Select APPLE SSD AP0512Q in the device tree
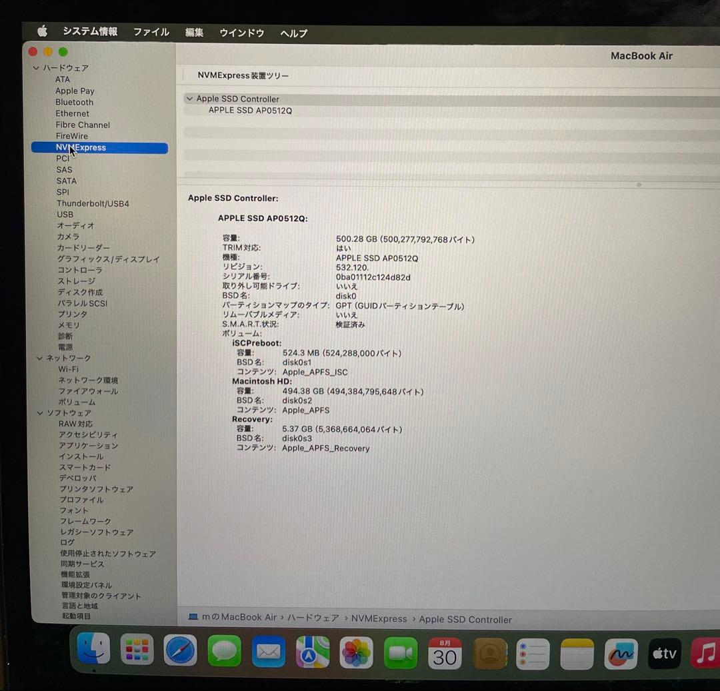Screen dimensions: 720x691 tap(249, 110)
